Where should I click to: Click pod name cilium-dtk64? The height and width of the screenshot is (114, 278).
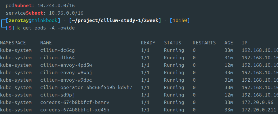[58, 58]
